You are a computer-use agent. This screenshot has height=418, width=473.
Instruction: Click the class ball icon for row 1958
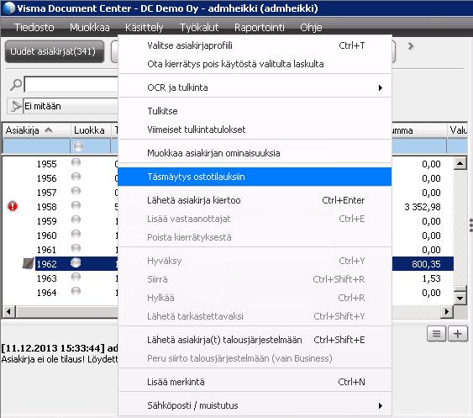point(76,205)
